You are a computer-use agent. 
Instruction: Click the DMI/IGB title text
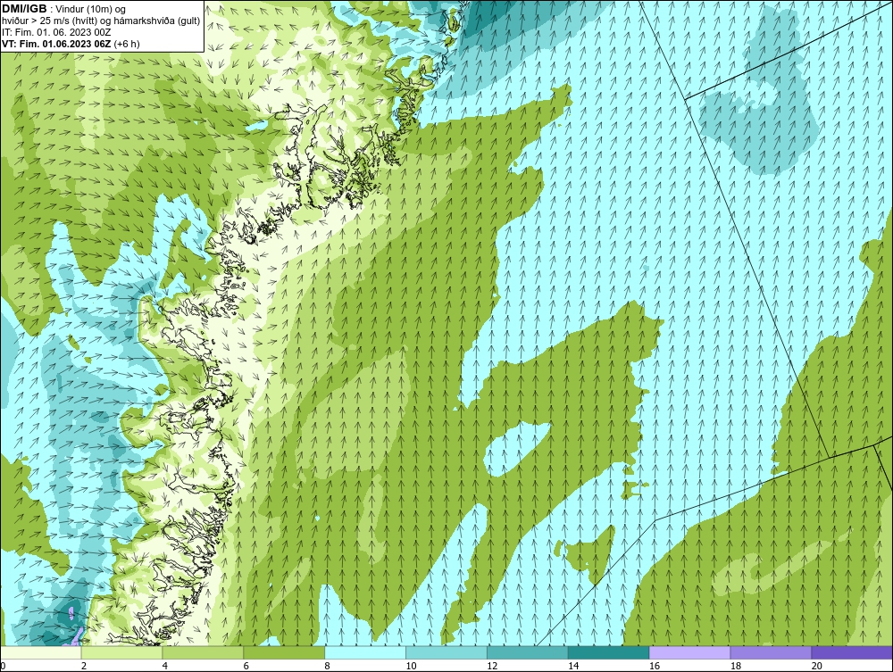(x=24, y=9)
